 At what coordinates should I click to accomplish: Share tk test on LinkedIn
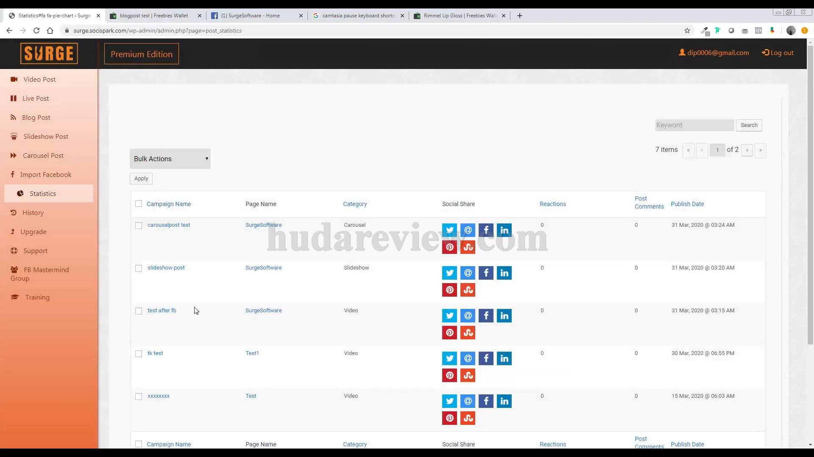click(x=504, y=358)
